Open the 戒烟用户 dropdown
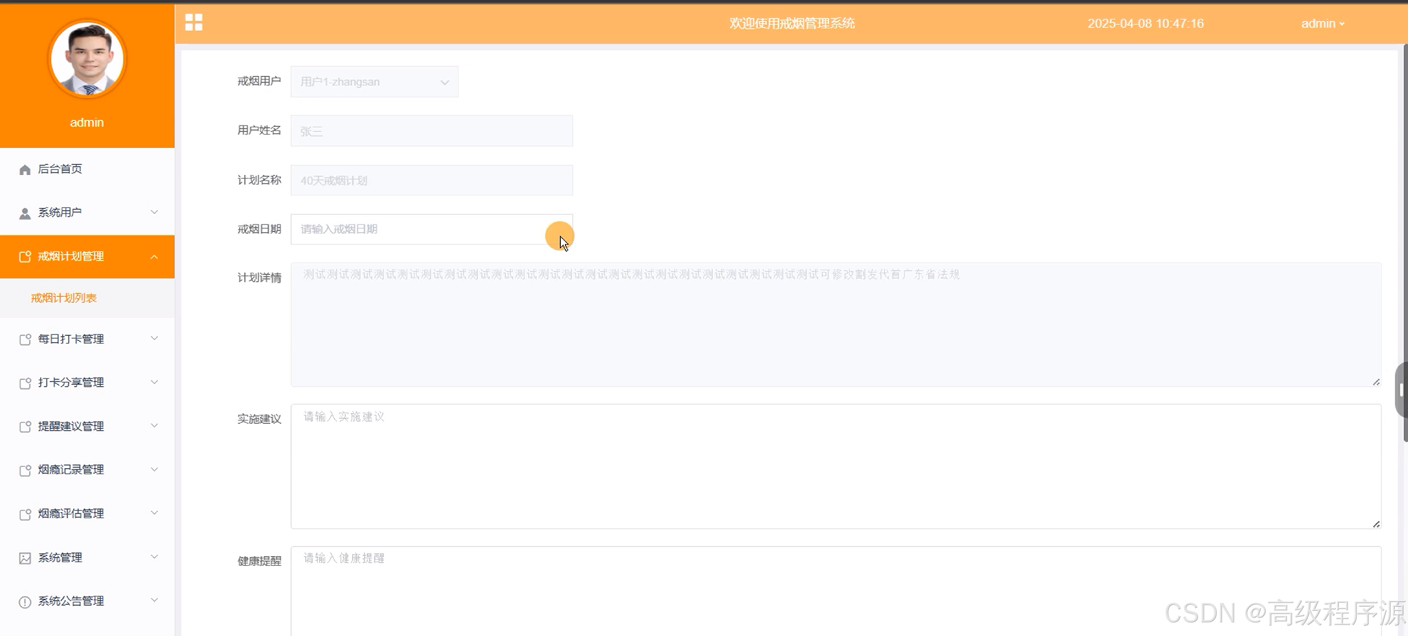This screenshot has width=1408, height=636. pos(374,82)
